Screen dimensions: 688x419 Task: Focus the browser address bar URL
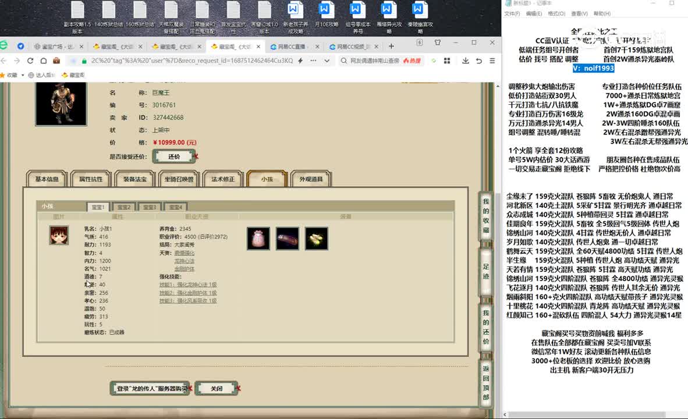point(192,61)
